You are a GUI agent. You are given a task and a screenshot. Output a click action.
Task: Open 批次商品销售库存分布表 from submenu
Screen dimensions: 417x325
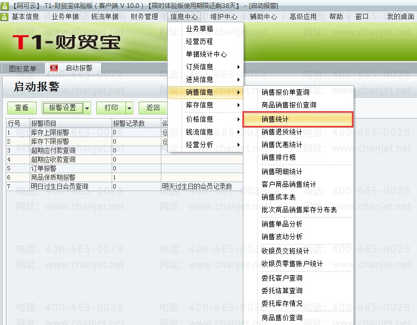[298, 210]
